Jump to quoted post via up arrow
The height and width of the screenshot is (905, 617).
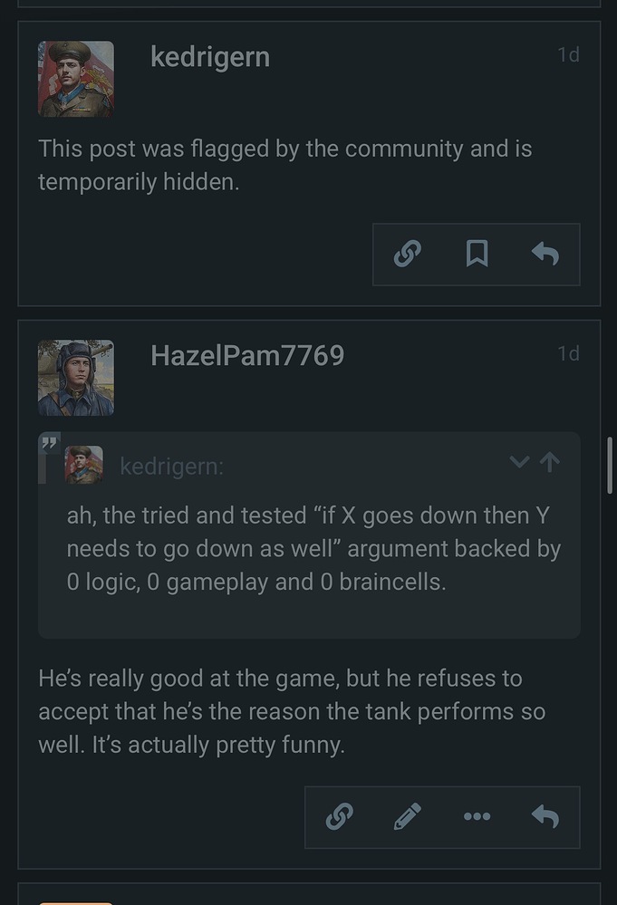(550, 462)
